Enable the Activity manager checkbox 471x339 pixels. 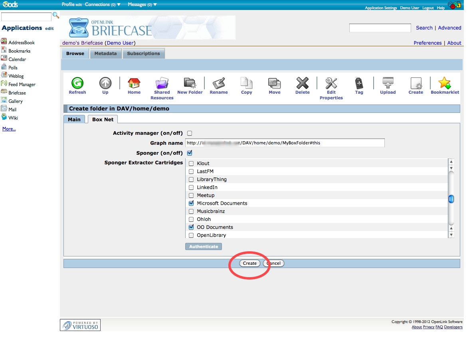[190, 133]
